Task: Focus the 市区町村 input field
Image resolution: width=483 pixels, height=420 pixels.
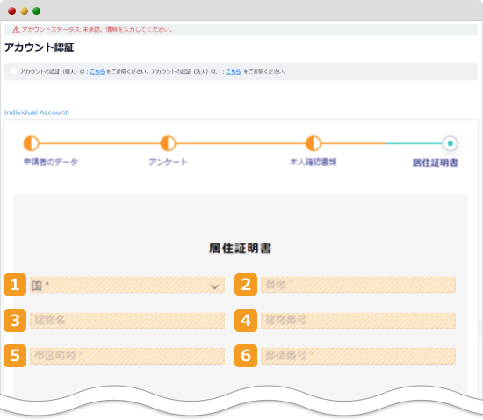Action: (127, 356)
